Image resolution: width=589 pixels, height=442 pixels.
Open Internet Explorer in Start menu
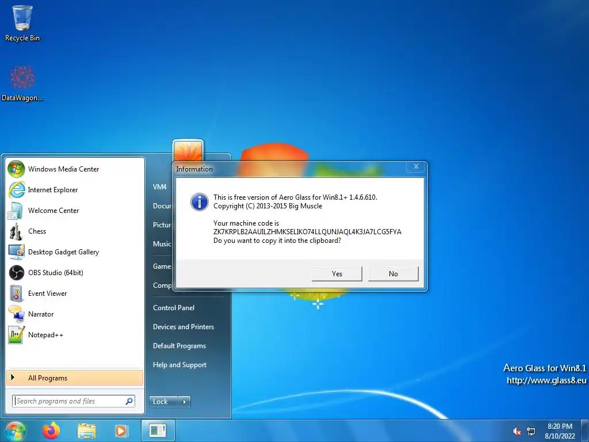click(x=74, y=190)
